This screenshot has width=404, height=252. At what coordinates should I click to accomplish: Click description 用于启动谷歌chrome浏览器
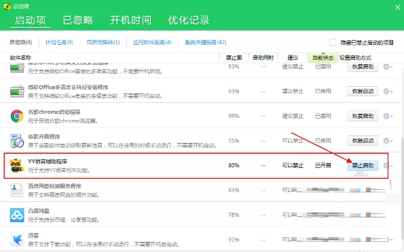pos(63,121)
